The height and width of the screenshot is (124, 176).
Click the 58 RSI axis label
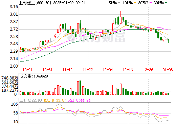tap(16, 113)
